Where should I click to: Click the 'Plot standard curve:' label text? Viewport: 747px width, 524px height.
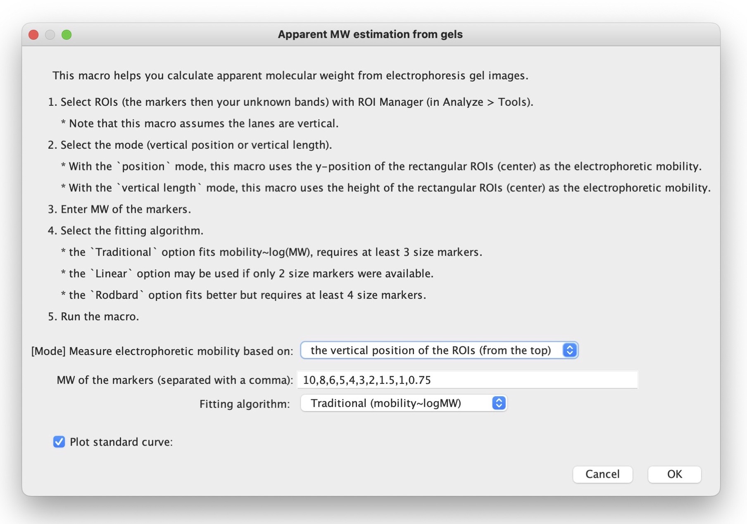[121, 442]
